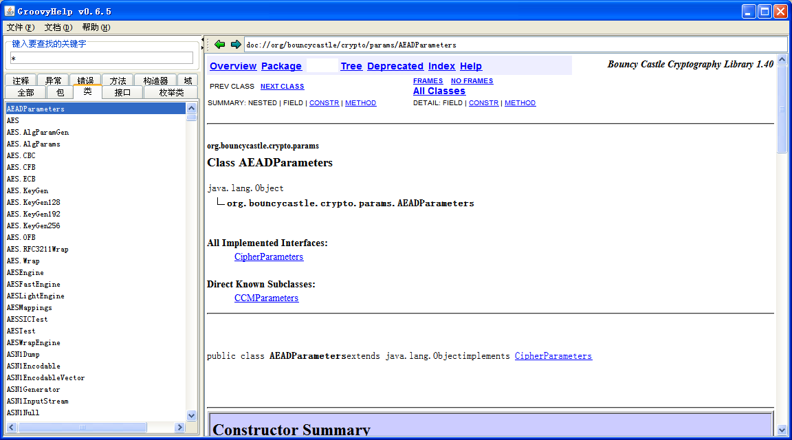Viewport: 792px width, 440px height.
Task: Select AES.AlgParamGen in the class list
Action: point(96,132)
